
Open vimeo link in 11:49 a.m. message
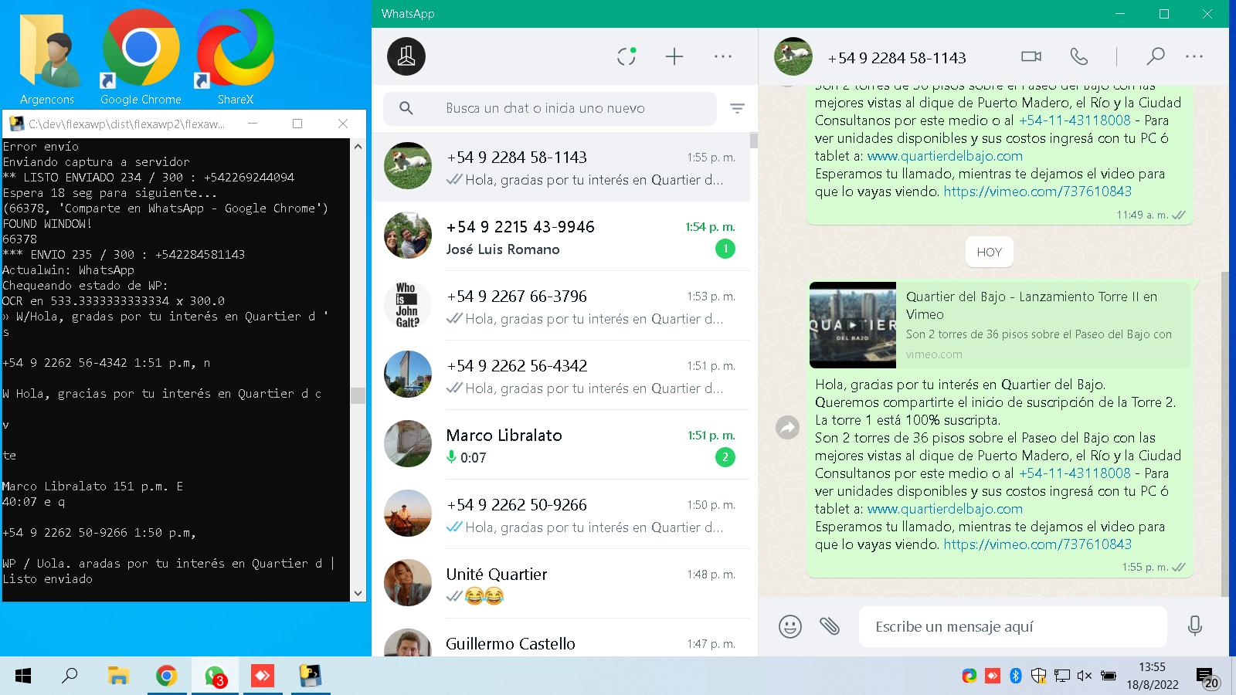(1037, 192)
